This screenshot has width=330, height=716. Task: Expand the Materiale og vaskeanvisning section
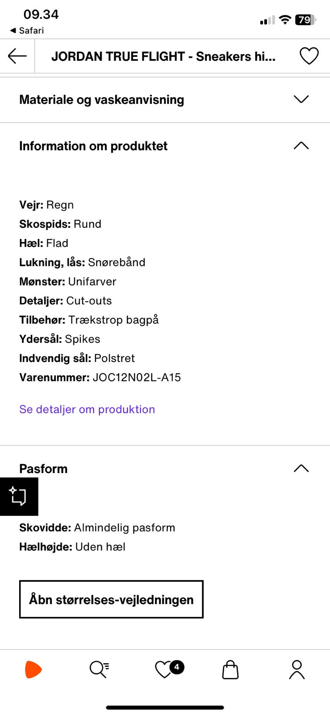pos(301,99)
